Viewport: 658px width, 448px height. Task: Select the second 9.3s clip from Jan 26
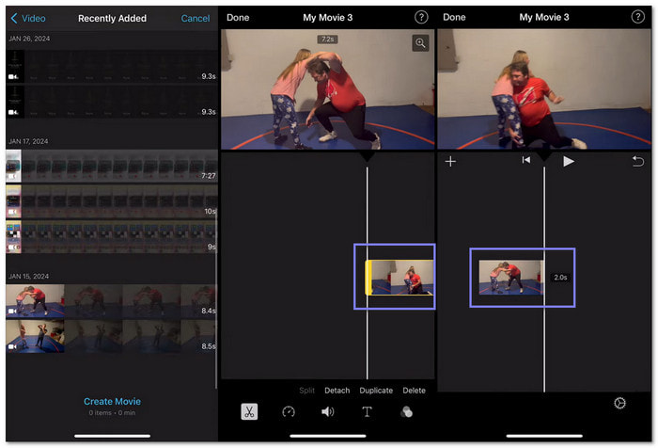112,102
